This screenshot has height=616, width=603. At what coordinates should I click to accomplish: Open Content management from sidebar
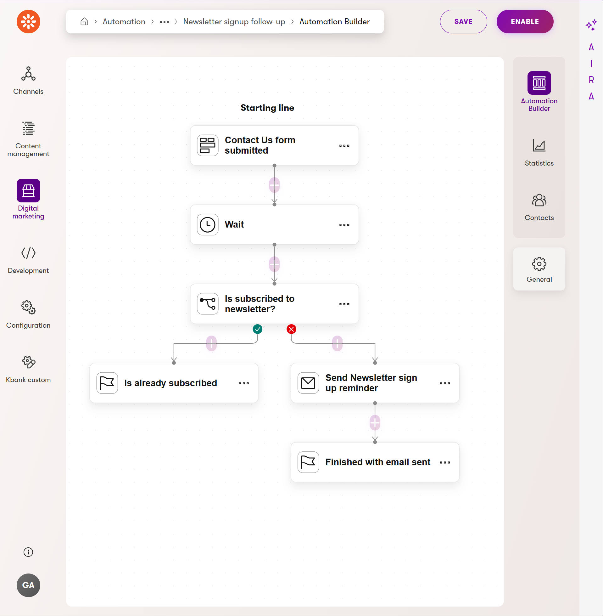tap(28, 139)
